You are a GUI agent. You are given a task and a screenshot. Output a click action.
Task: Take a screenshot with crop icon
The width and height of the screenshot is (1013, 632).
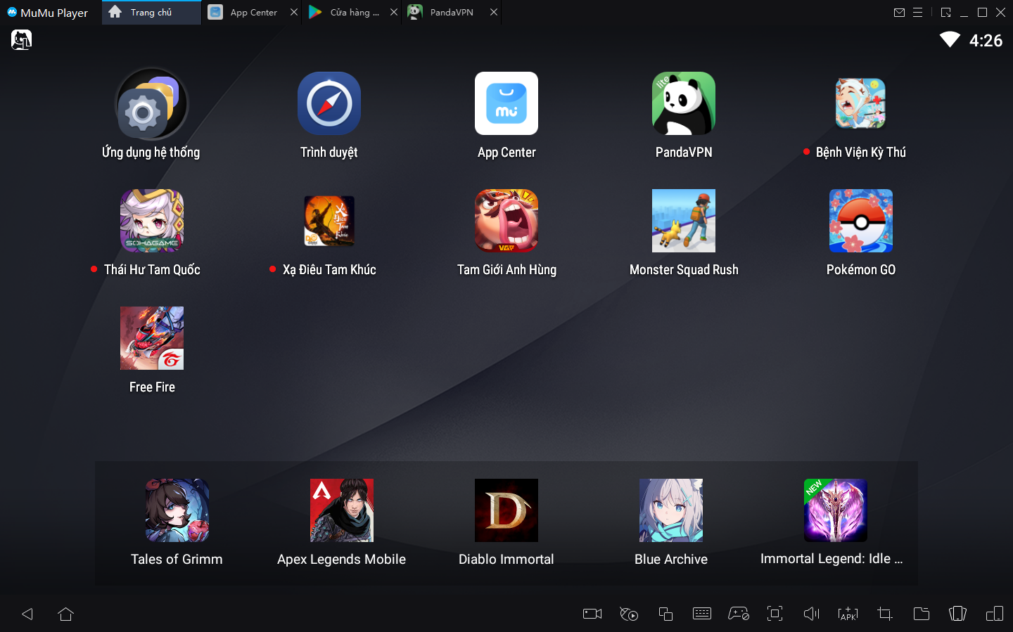(885, 614)
